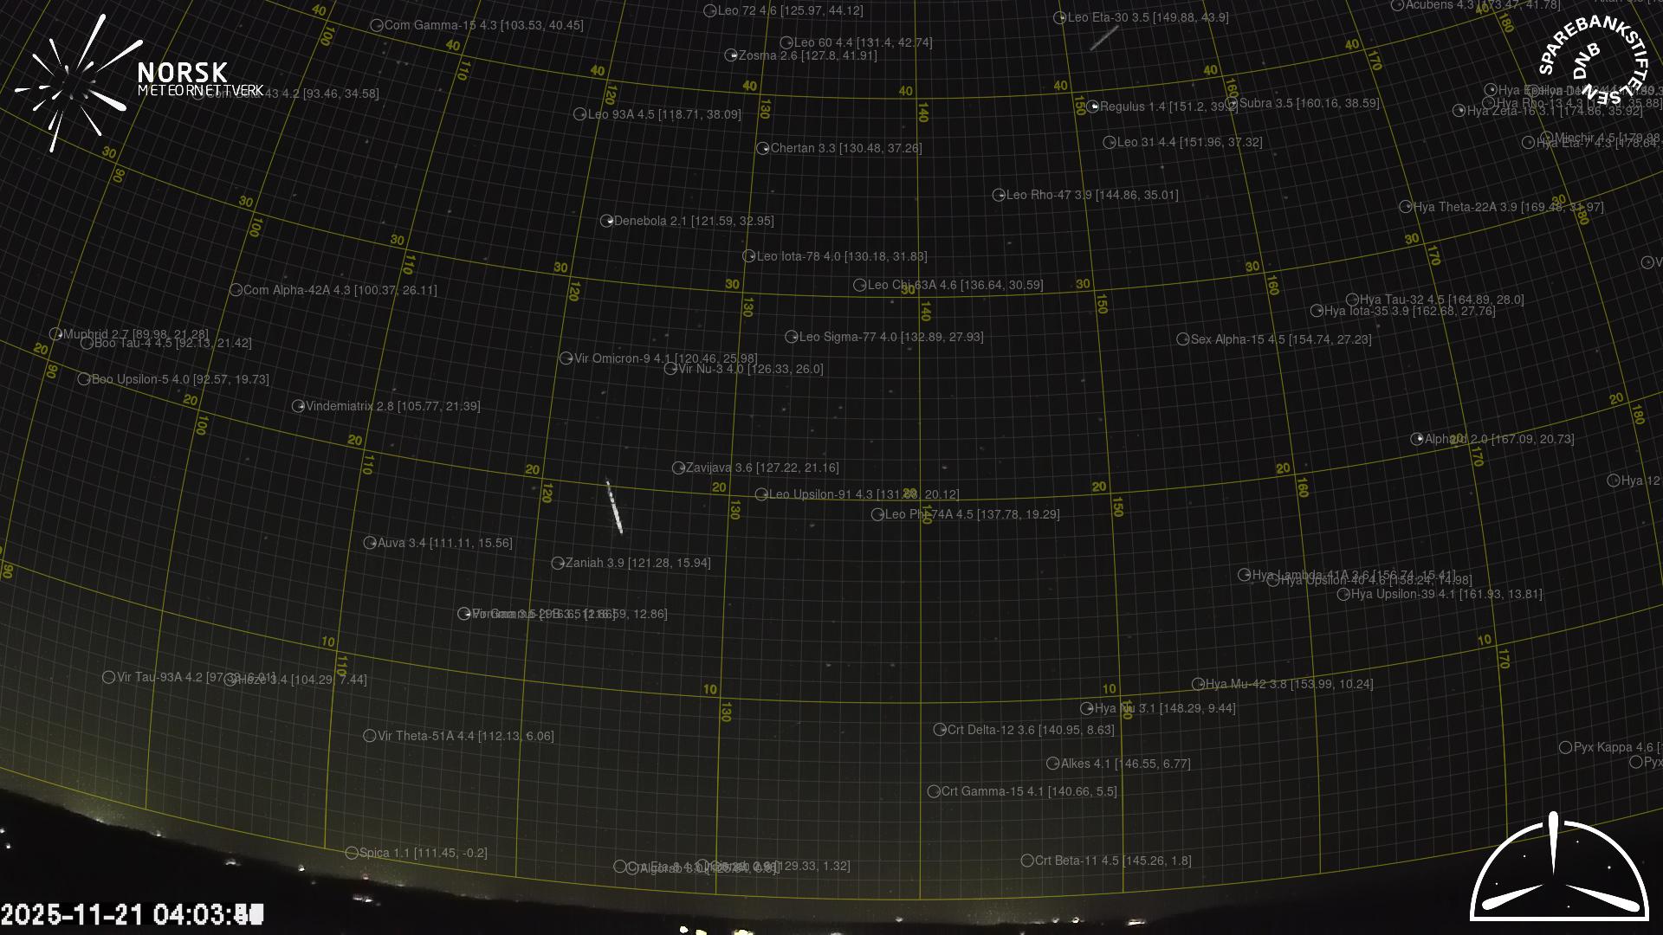The height and width of the screenshot is (935, 1663).
Task: Click the bright meteor streak near Zavijava
Action: (x=614, y=509)
